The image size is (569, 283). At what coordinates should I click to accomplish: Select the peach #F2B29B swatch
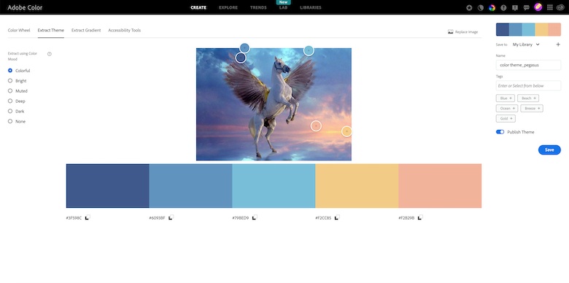pos(440,186)
